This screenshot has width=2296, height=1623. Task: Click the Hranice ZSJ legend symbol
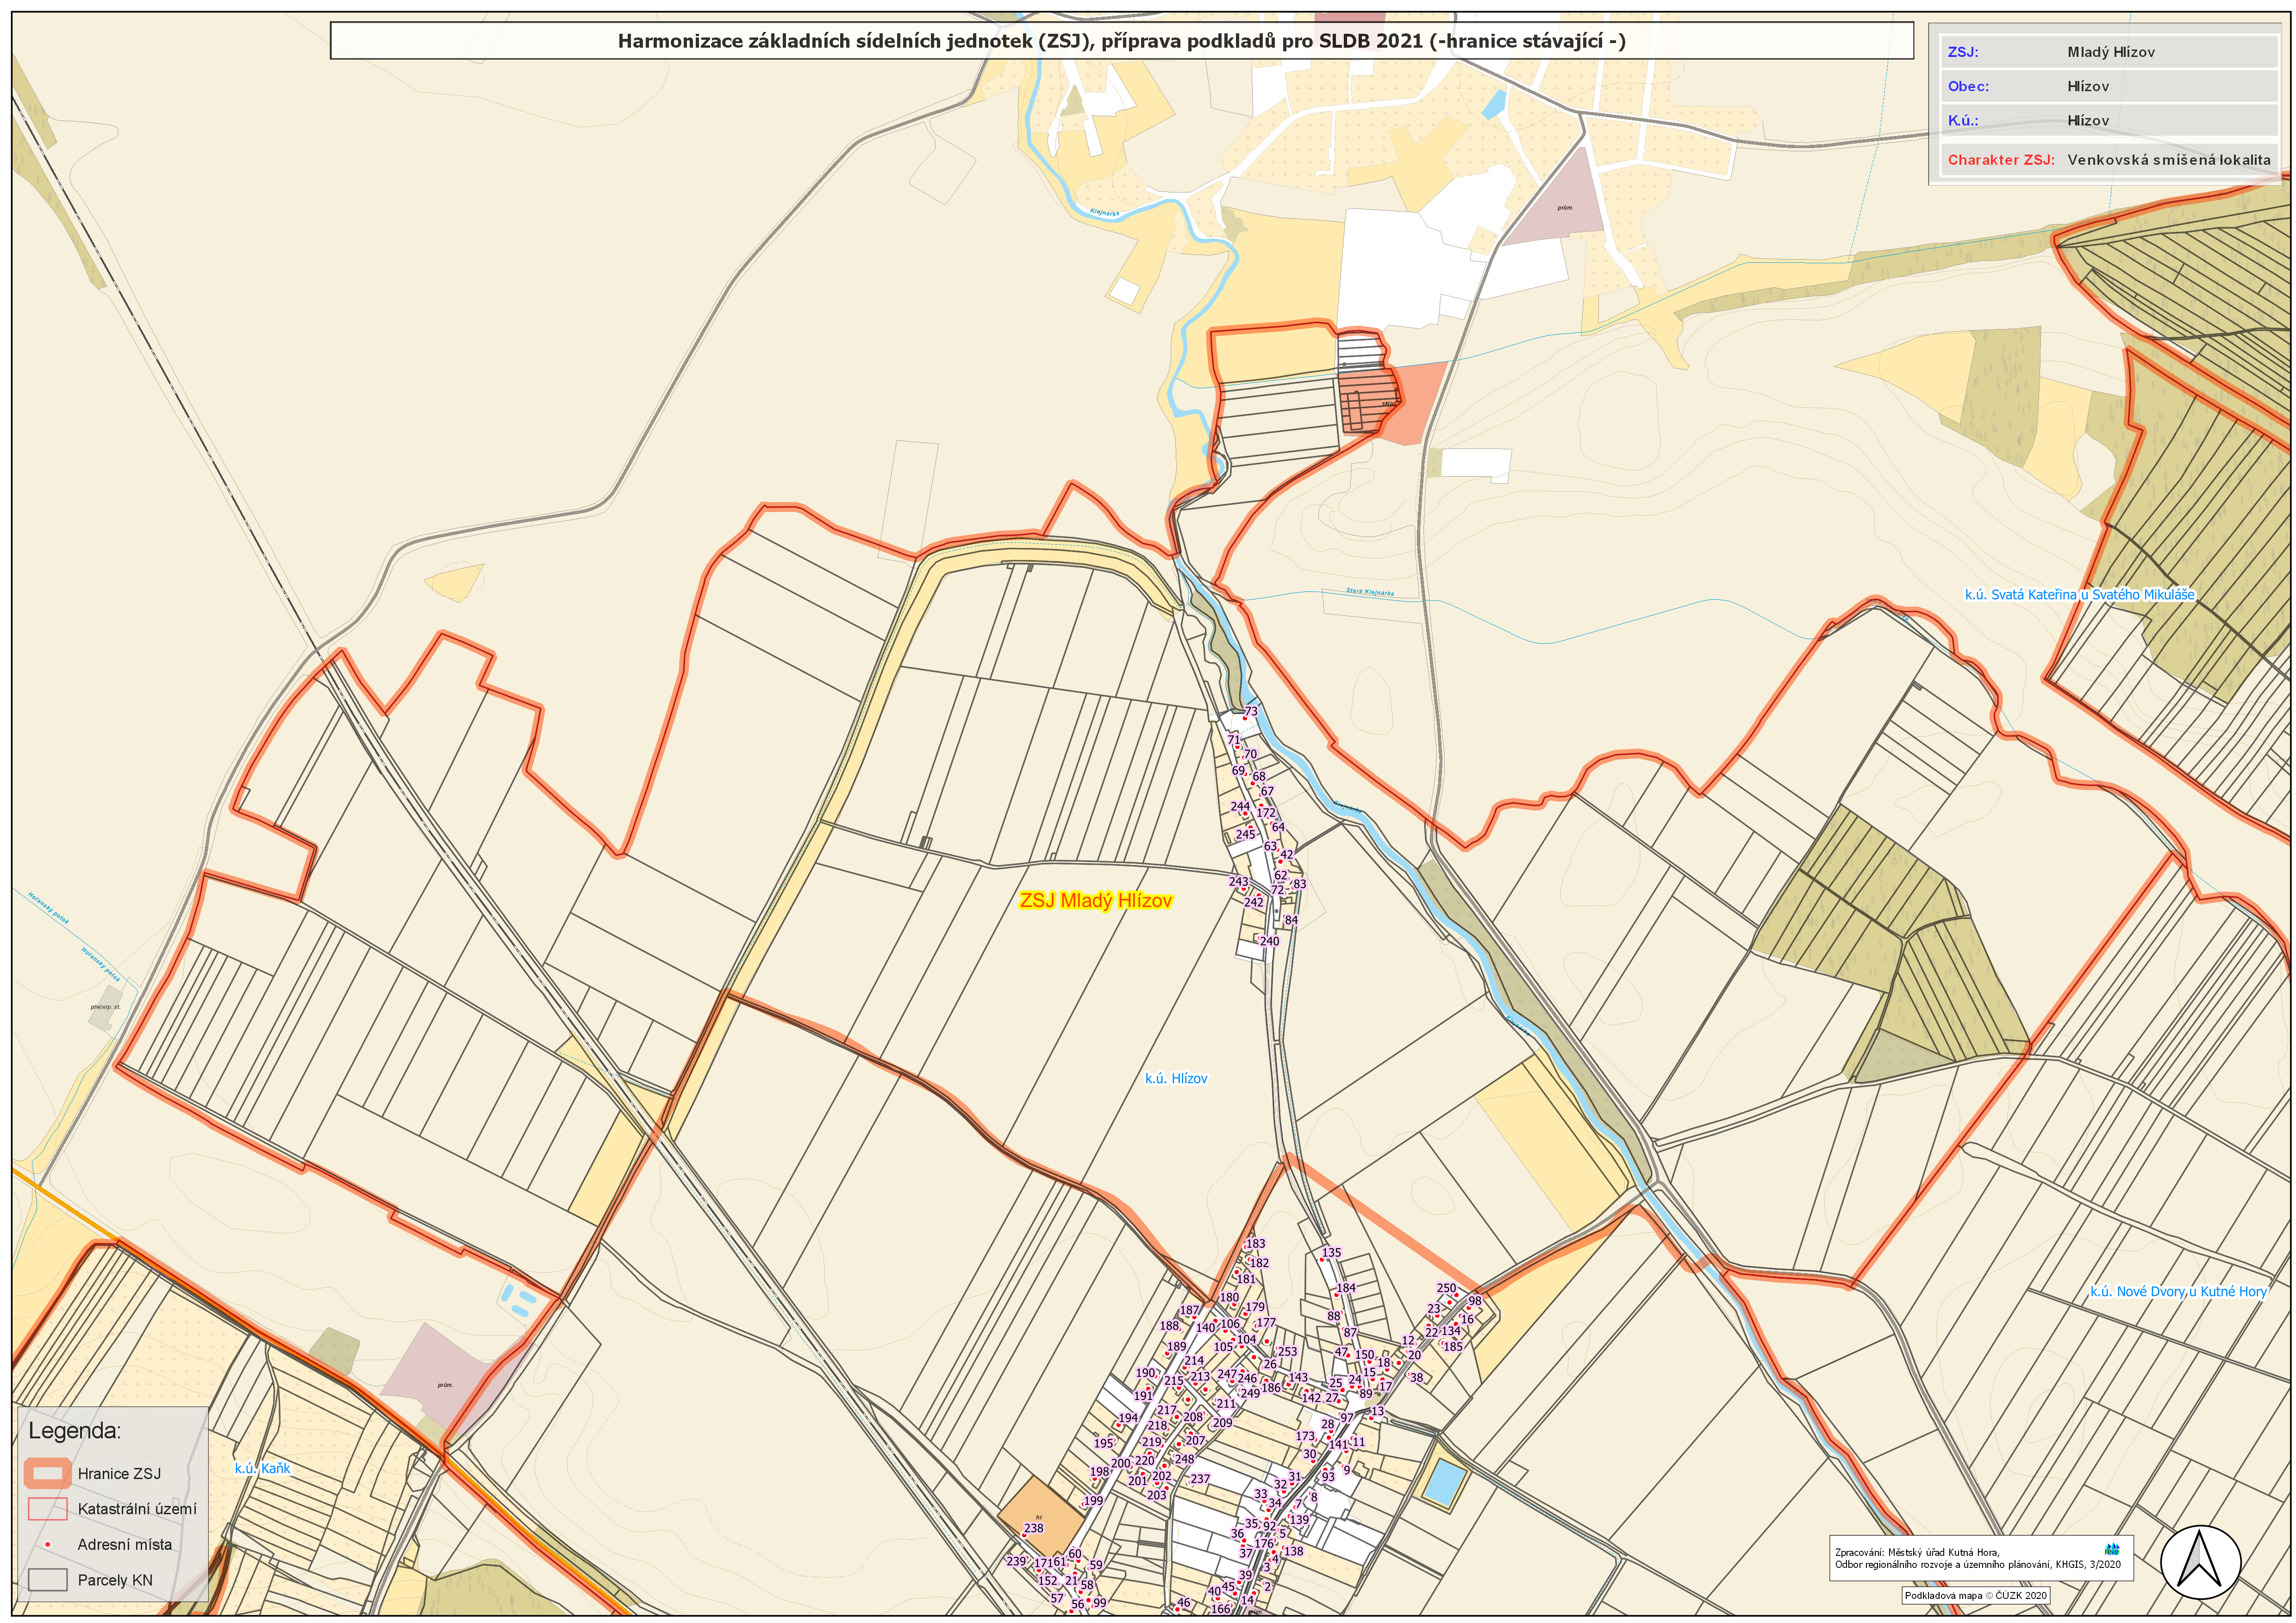tap(47, 1473)
